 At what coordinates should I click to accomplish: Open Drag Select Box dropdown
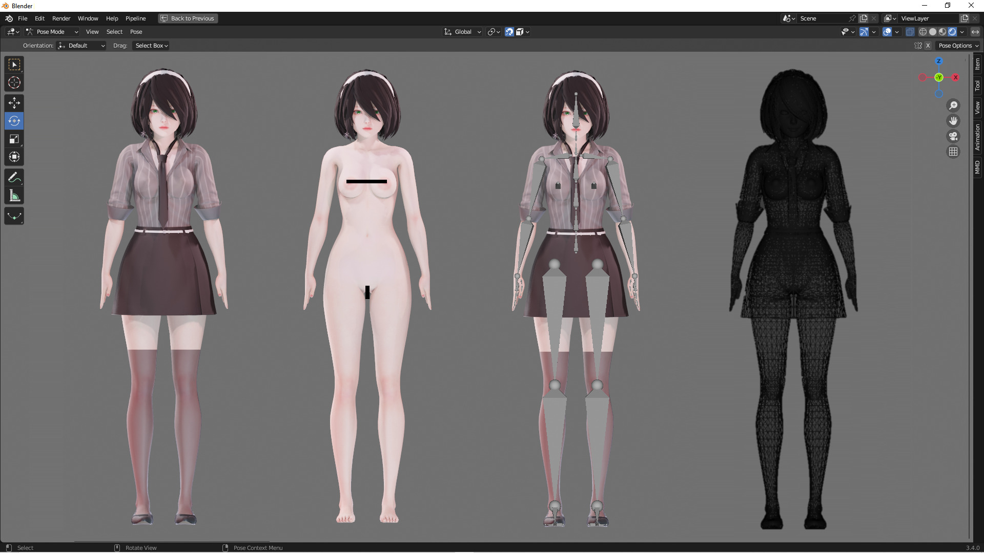coord(151,46)
